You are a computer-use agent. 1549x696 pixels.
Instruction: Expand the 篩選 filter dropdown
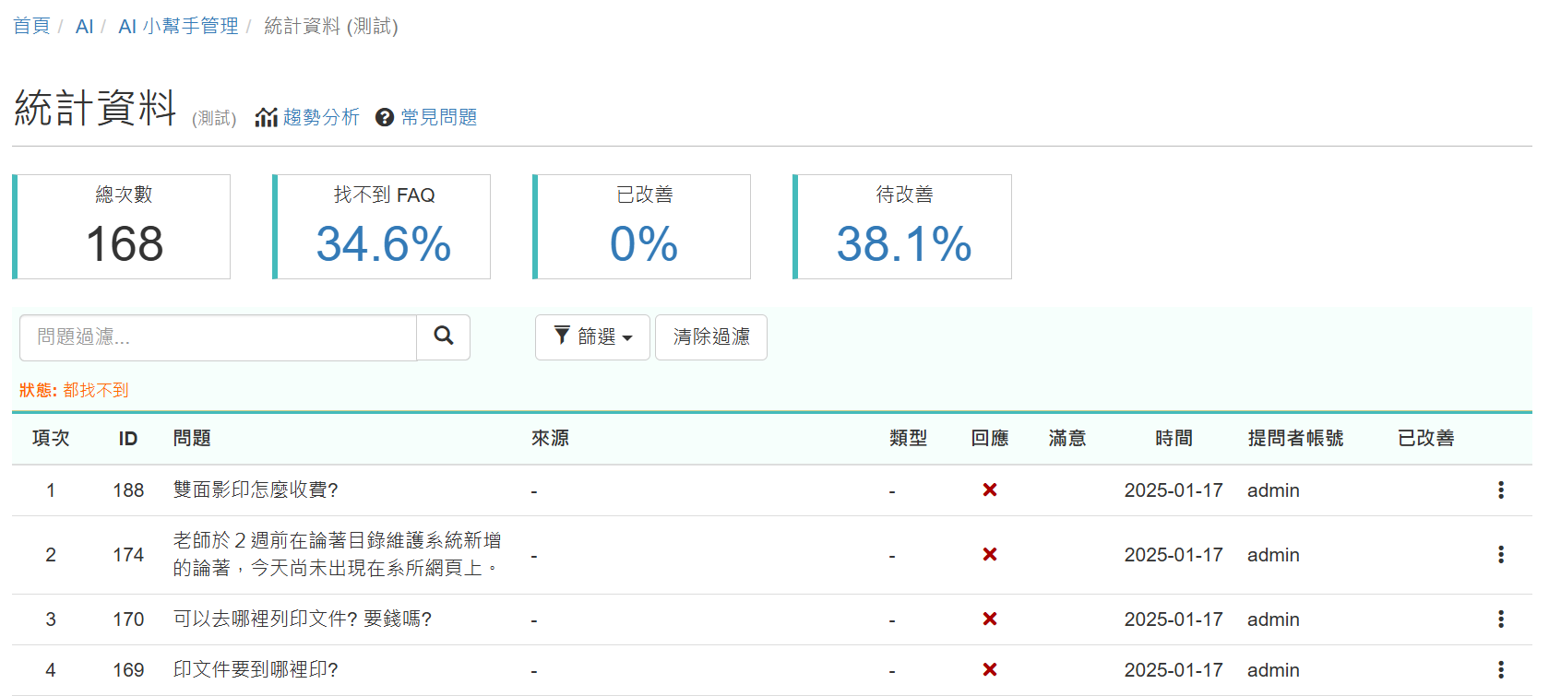(592, 337)
